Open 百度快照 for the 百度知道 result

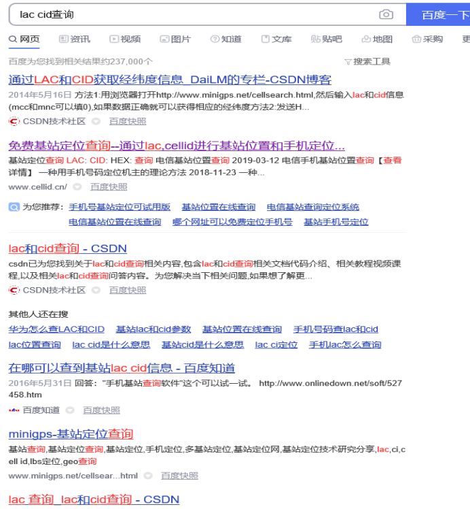[101, 410]
